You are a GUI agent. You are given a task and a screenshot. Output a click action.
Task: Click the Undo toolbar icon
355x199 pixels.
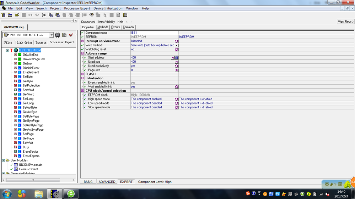(30, 15)
